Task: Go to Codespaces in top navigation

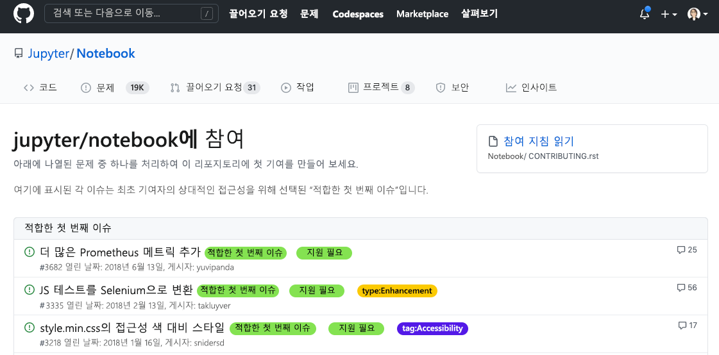Action: [358, 14]
